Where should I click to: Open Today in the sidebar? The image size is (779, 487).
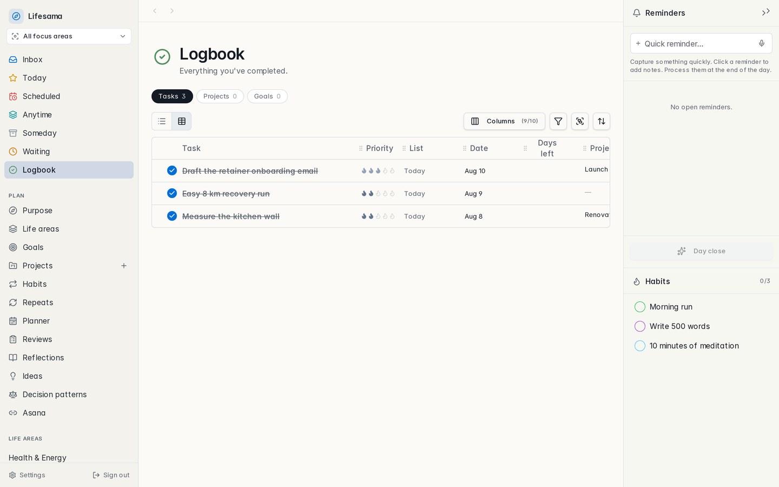[x=69, y=78]
